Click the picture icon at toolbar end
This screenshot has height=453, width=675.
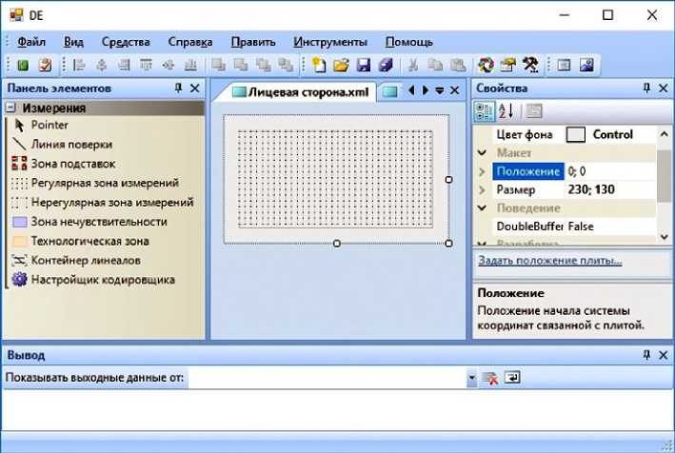point(586,65)
